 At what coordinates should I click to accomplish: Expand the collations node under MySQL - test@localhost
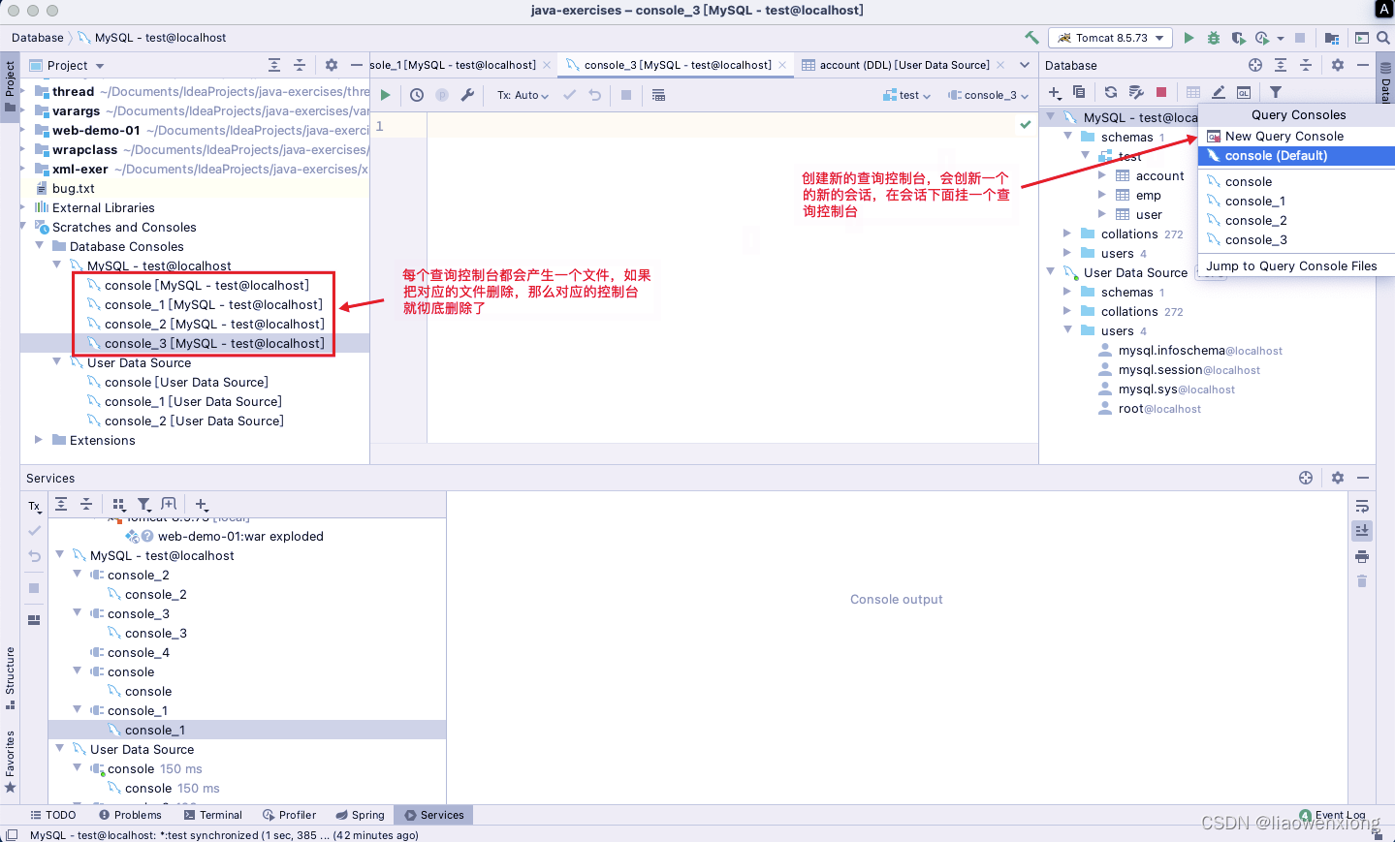[x=1067, y=234]
